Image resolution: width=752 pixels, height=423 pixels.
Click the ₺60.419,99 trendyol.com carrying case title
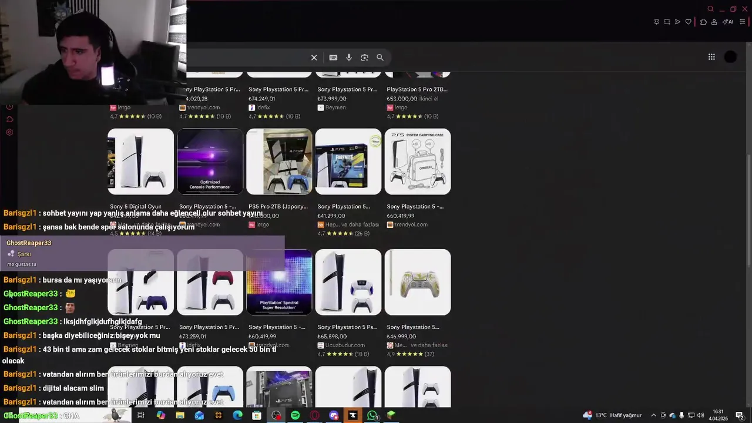(415, 207)
